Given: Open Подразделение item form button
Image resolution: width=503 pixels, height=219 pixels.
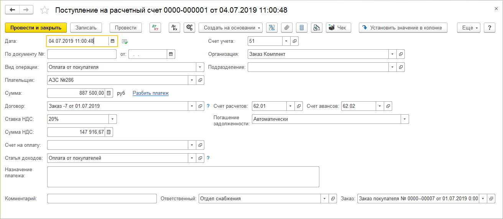Looking at the screenshot, I should (401, 67).
